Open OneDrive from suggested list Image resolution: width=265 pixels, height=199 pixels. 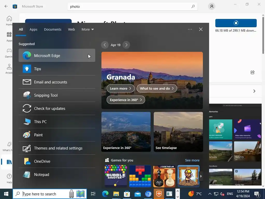(57, 161)
